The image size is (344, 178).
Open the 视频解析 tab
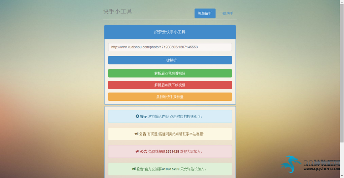205,14
